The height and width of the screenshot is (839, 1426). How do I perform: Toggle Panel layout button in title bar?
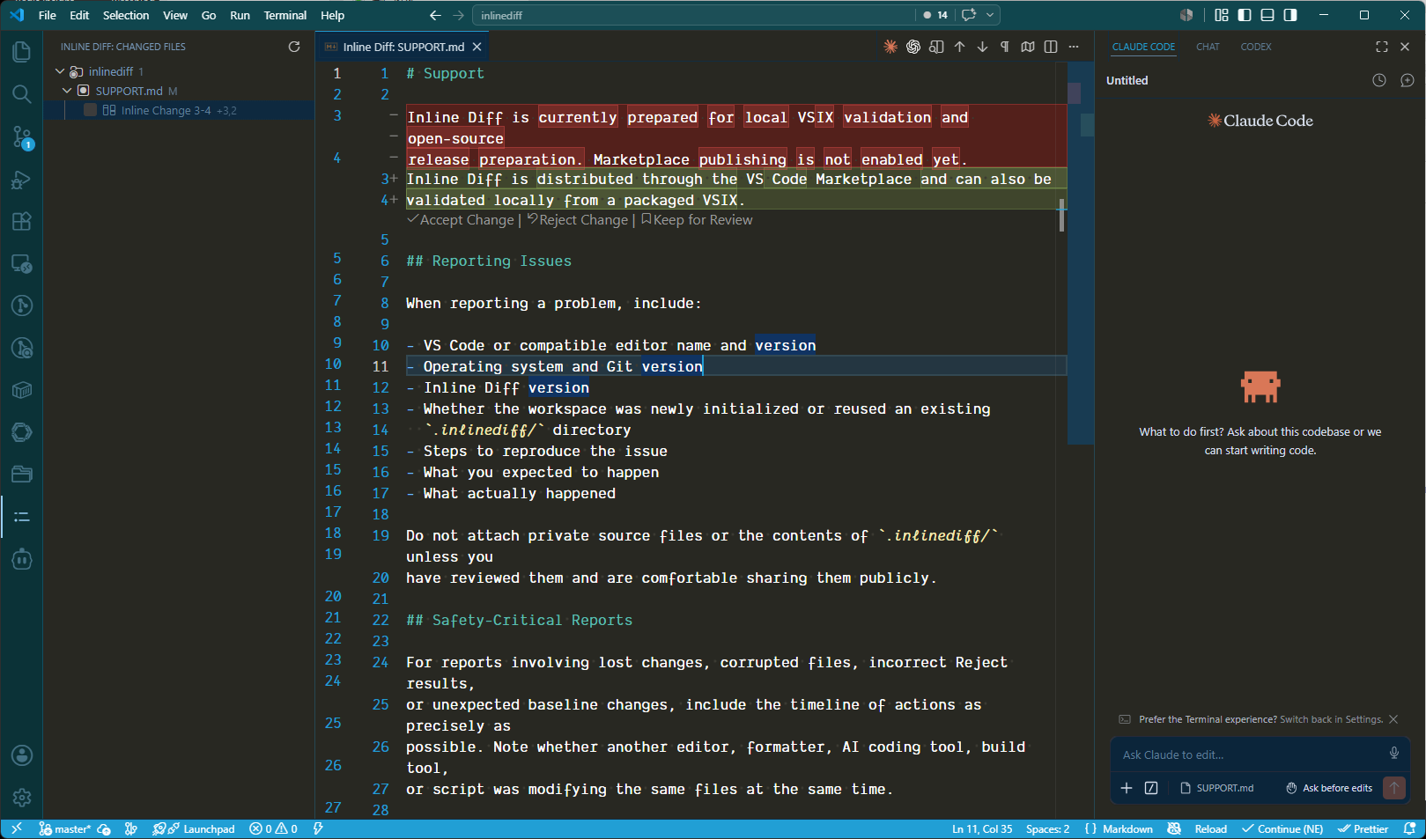click(1267, 15)
